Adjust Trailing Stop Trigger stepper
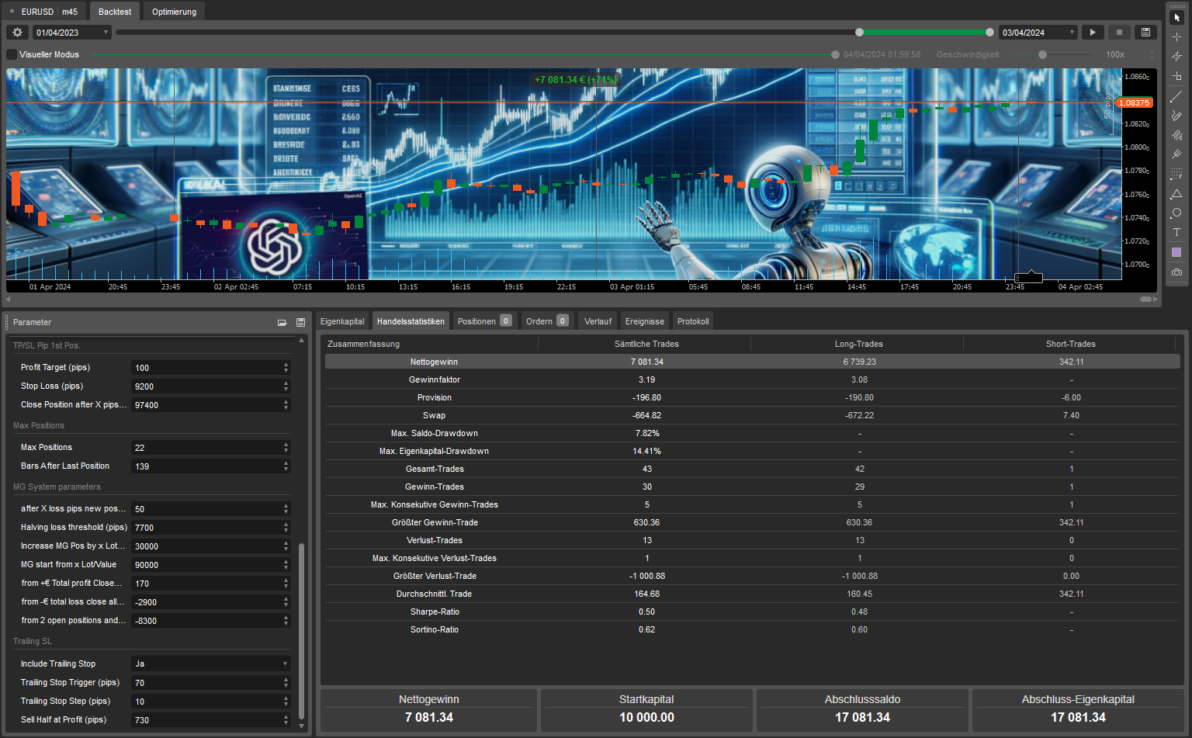The width and height of the screenshot is (1192, 738). coord(286,683)
